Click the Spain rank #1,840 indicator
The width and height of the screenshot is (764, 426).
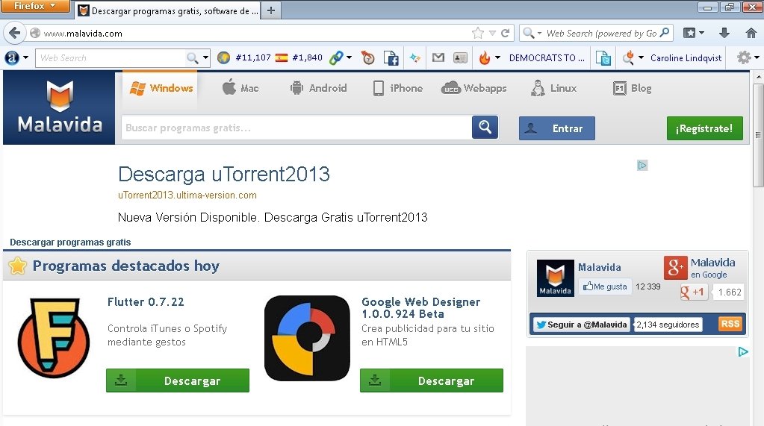[299, 58]
